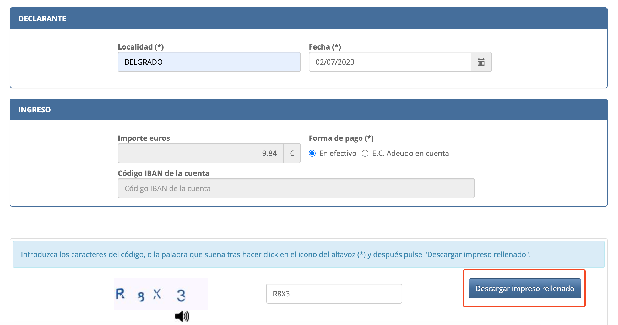Click the Importe euros label
The width and height of the screenshot is (618, 325).
coord(144,138)
